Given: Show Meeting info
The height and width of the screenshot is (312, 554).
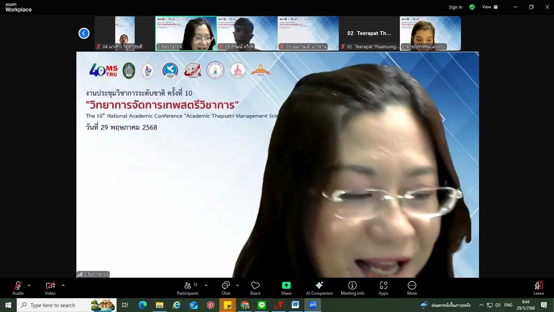Looking at the screenshot, I should (x=352, y=288).
